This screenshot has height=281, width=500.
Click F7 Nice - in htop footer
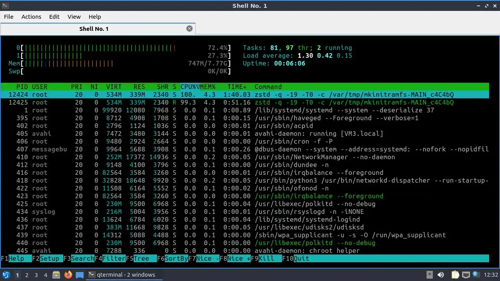(204, 258)
